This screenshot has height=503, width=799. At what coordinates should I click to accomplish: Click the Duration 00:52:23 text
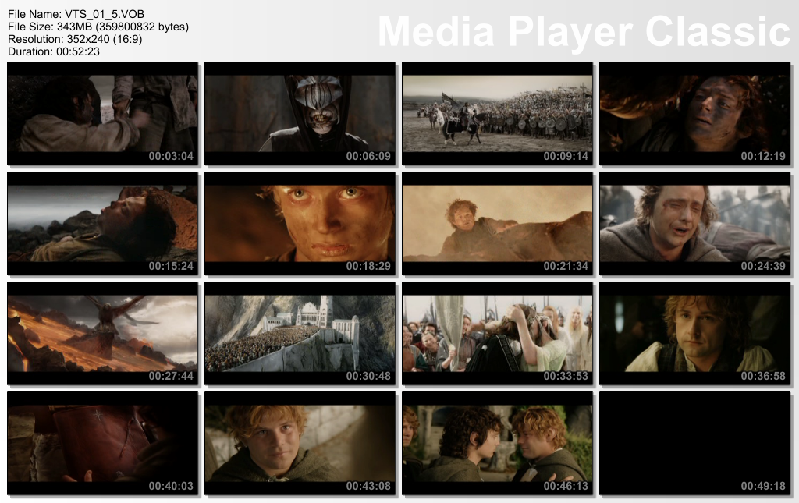(54, 51)
